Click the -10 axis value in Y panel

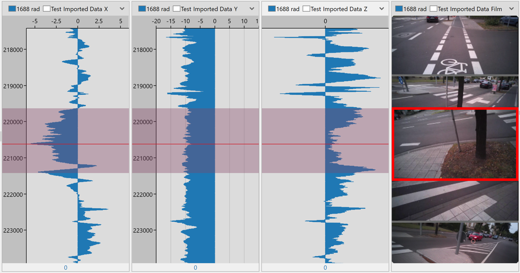coord(186,21)
